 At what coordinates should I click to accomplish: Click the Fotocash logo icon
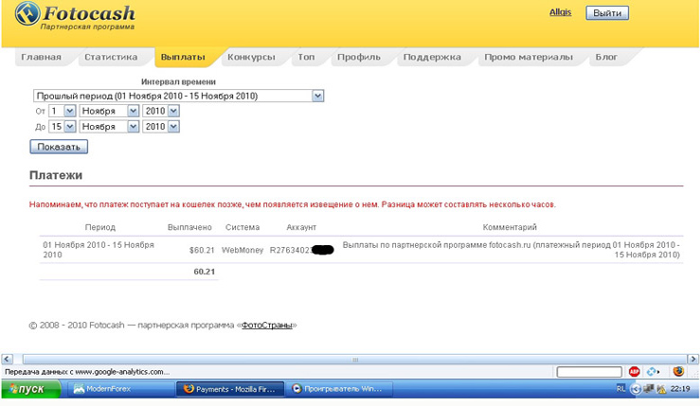[x=27, y=13]
